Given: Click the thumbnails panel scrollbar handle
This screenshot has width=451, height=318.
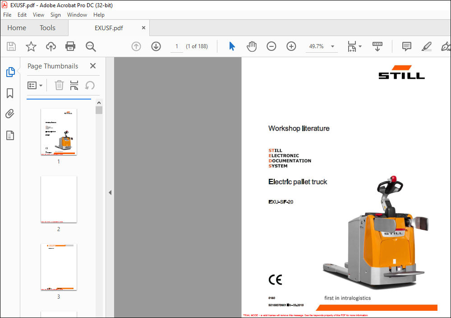Looking at the screenshot, I should [99, 110].
